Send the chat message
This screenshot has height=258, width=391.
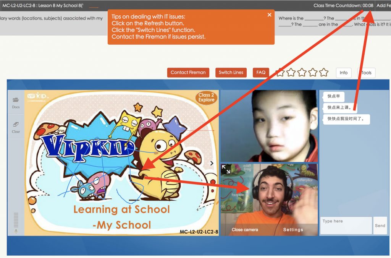(x=380, y=226)
